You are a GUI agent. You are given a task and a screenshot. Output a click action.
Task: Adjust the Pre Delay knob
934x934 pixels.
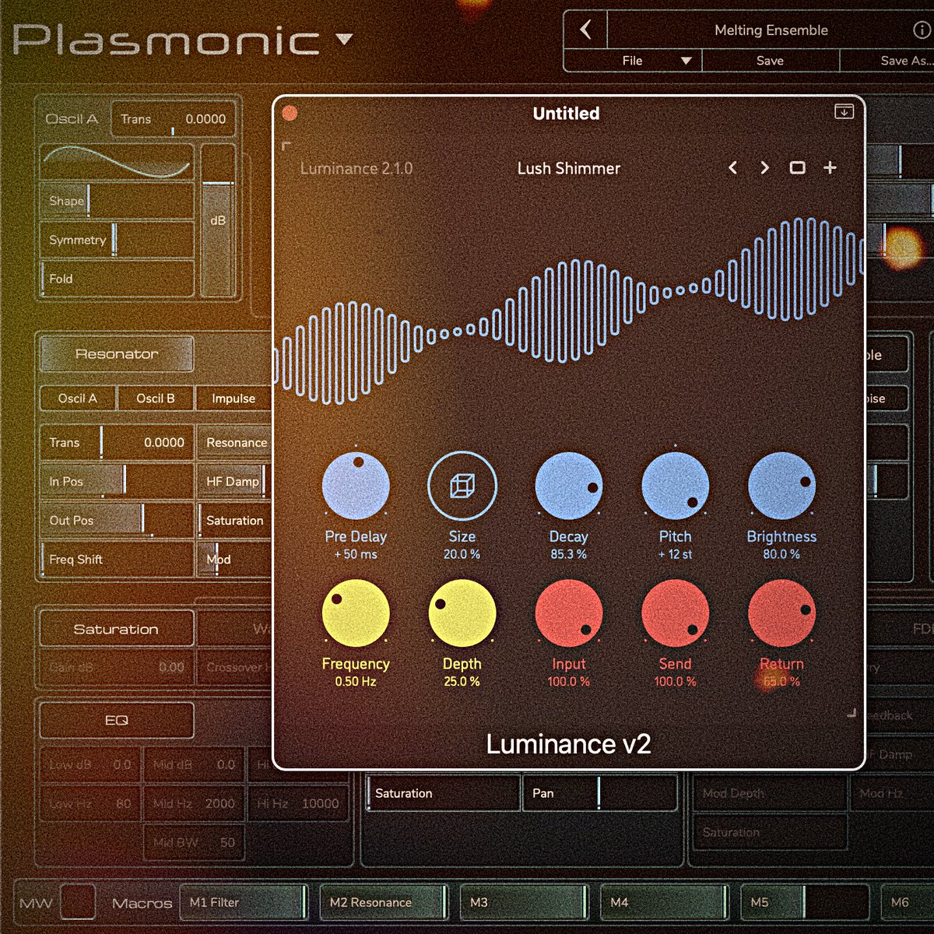pos(356,486)
